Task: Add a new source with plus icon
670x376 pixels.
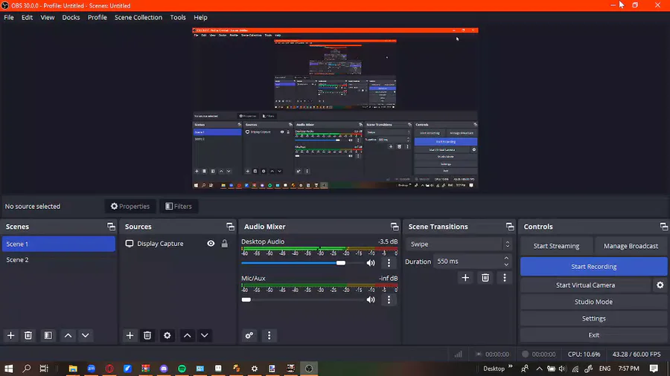Action: [x=130, y=335]
